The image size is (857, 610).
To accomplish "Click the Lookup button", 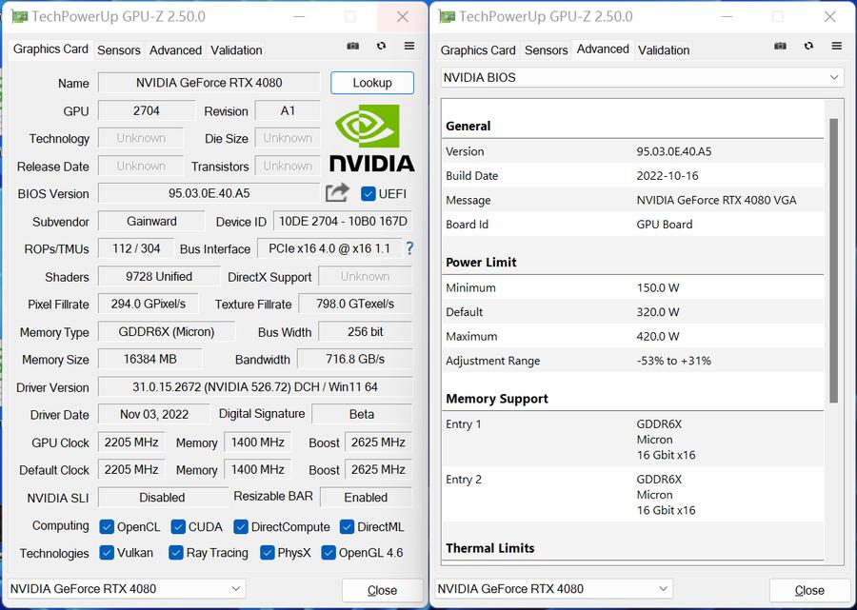I will [372, 83].
